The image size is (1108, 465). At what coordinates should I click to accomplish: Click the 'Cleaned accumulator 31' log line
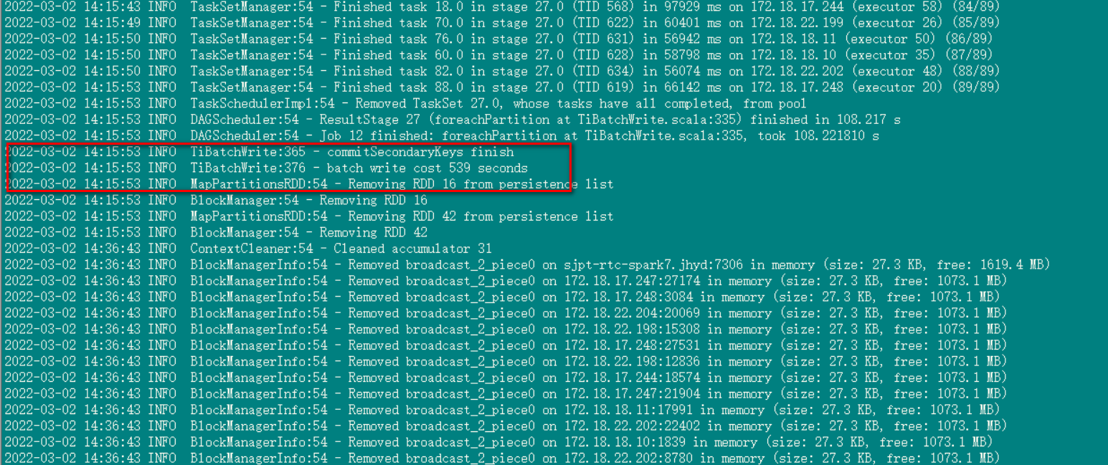point(248,249)
